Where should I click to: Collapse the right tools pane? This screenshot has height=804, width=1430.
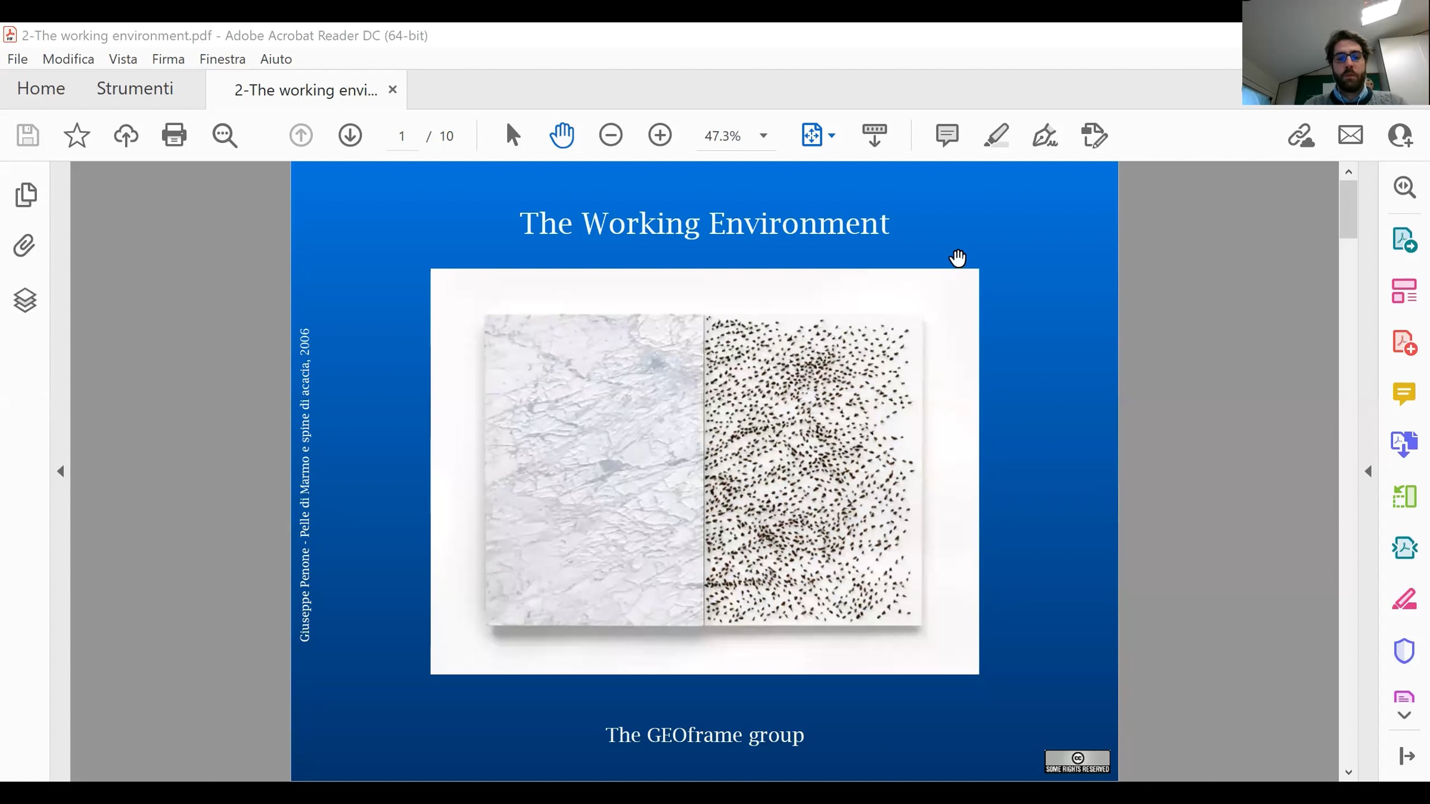pos(1368,472)
